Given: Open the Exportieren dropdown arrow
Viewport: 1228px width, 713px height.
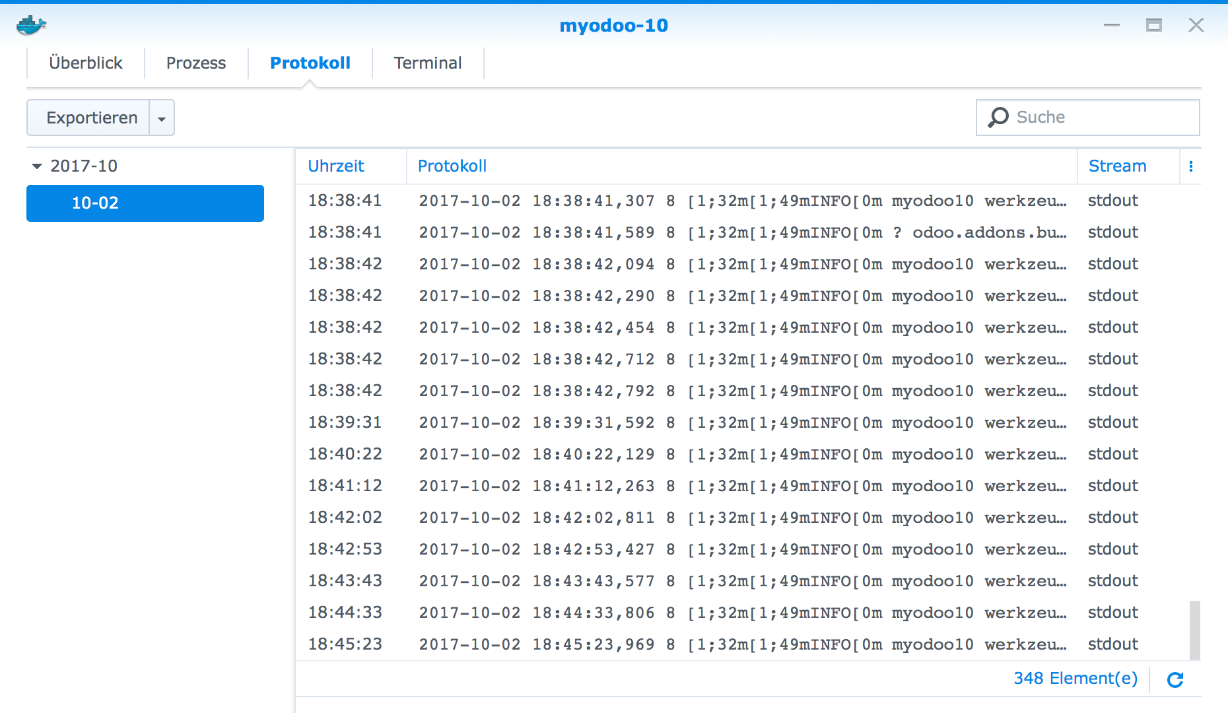Looking at the screenshot, I should coord(162,118).
